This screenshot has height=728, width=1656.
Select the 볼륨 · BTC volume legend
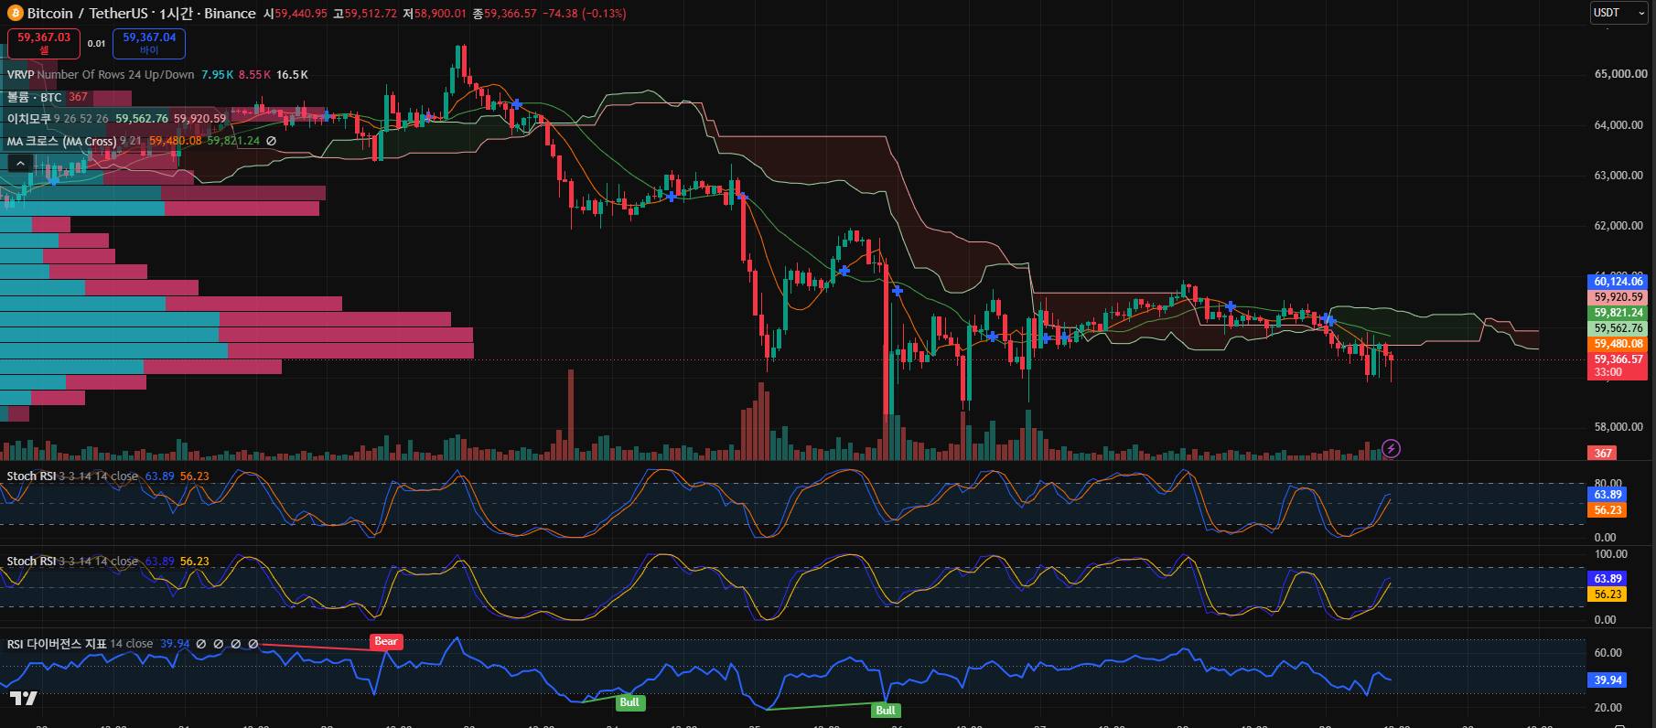(34, 97)
